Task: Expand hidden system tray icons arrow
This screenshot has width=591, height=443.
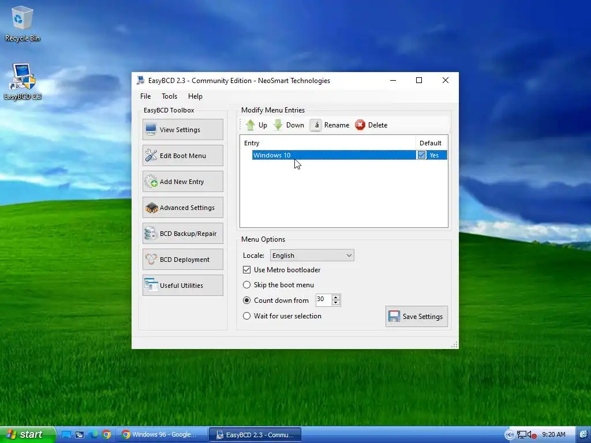Action: pos(509,435)
